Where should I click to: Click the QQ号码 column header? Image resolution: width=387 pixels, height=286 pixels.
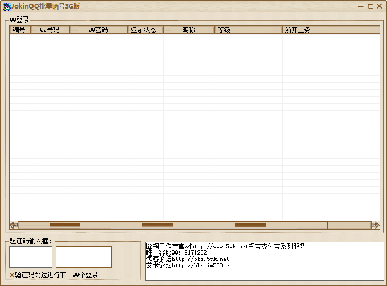[x=50, y=30]
